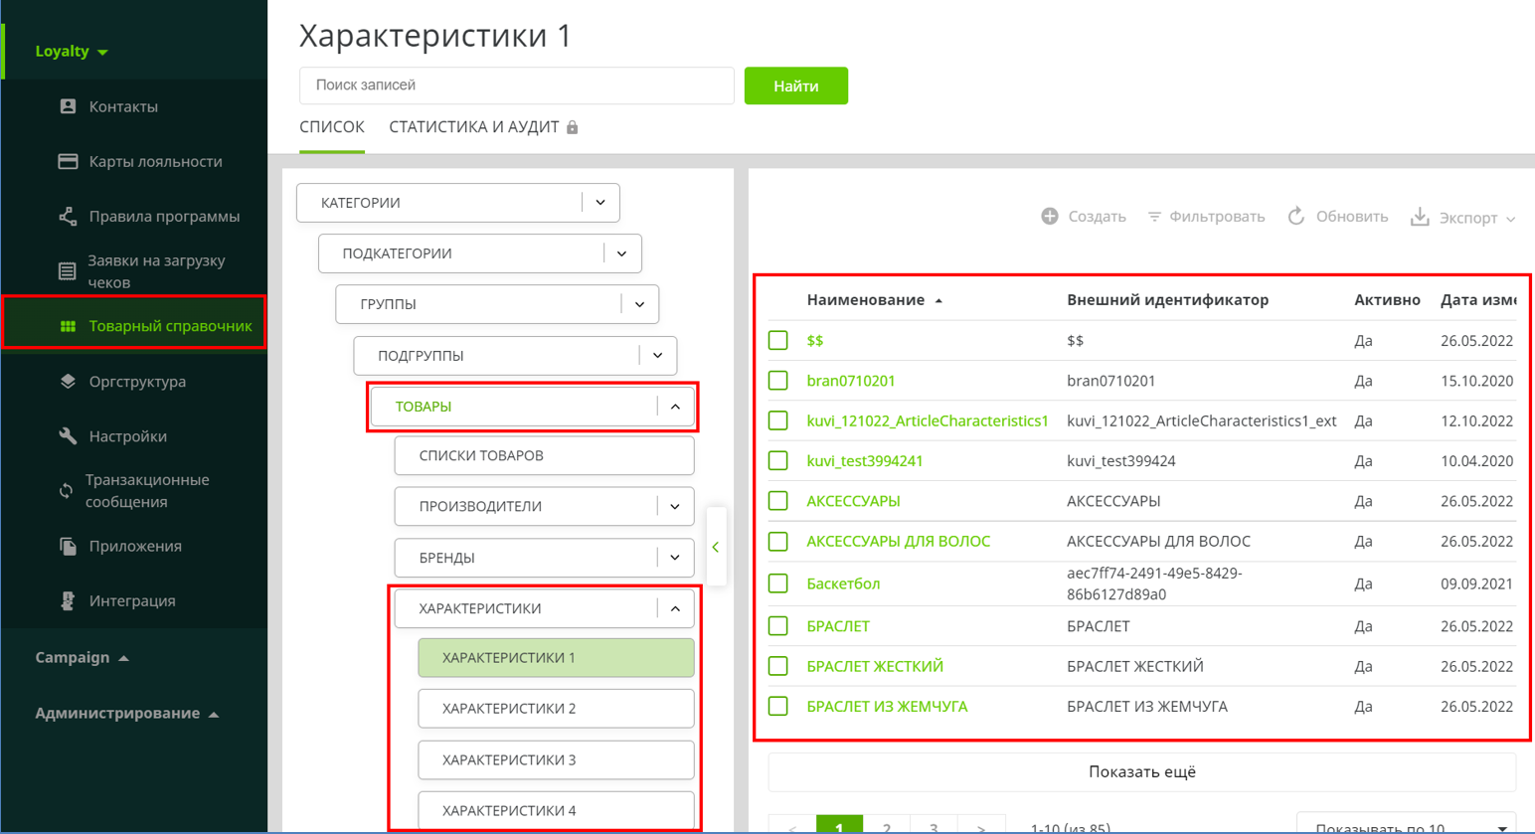Image resolution: width=1535 pixels, height=834 pixels.
Task: Click the Показать ещё button
Action: tap(1141, 771)
